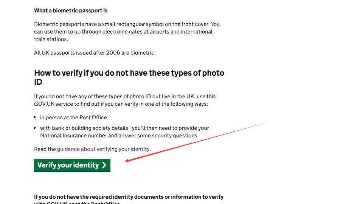Click the bullet marker beside the Post Office item

click(35, 117)
